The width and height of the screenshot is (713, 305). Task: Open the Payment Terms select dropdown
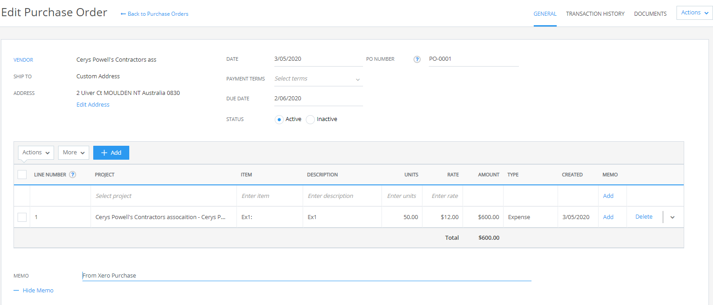[318, 79]
